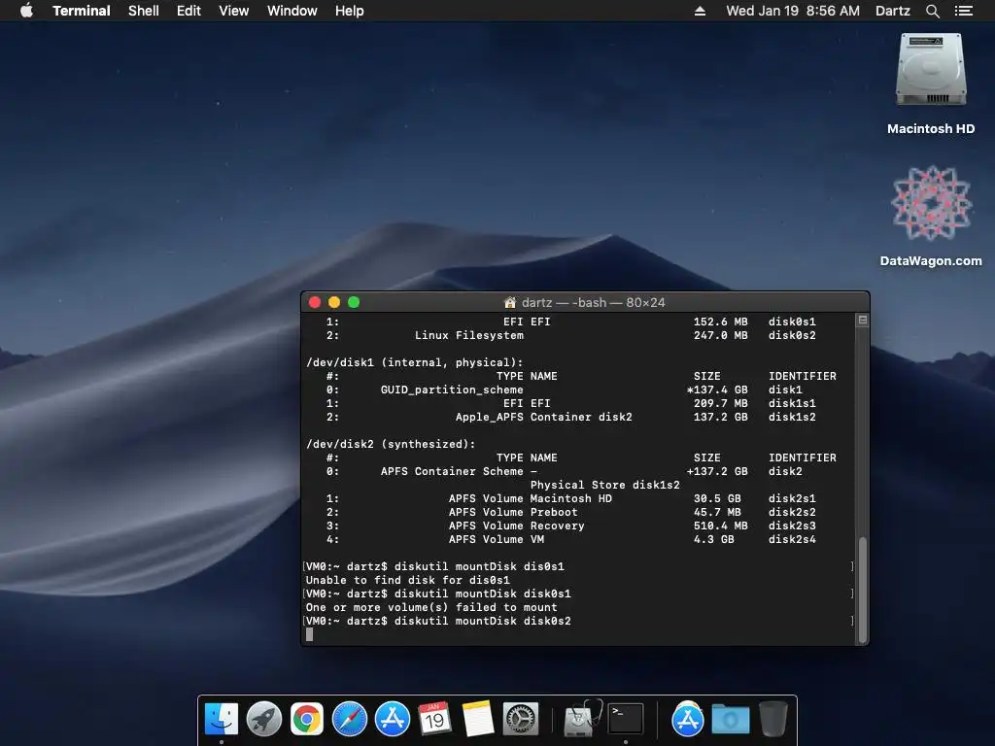
Task: Launch Safari from the Dock
Action: 350,720
